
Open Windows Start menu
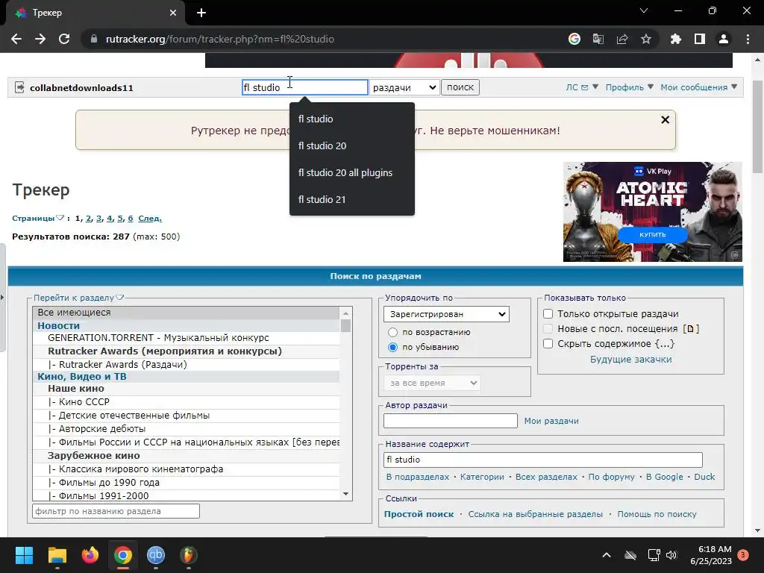pos(24,555)
